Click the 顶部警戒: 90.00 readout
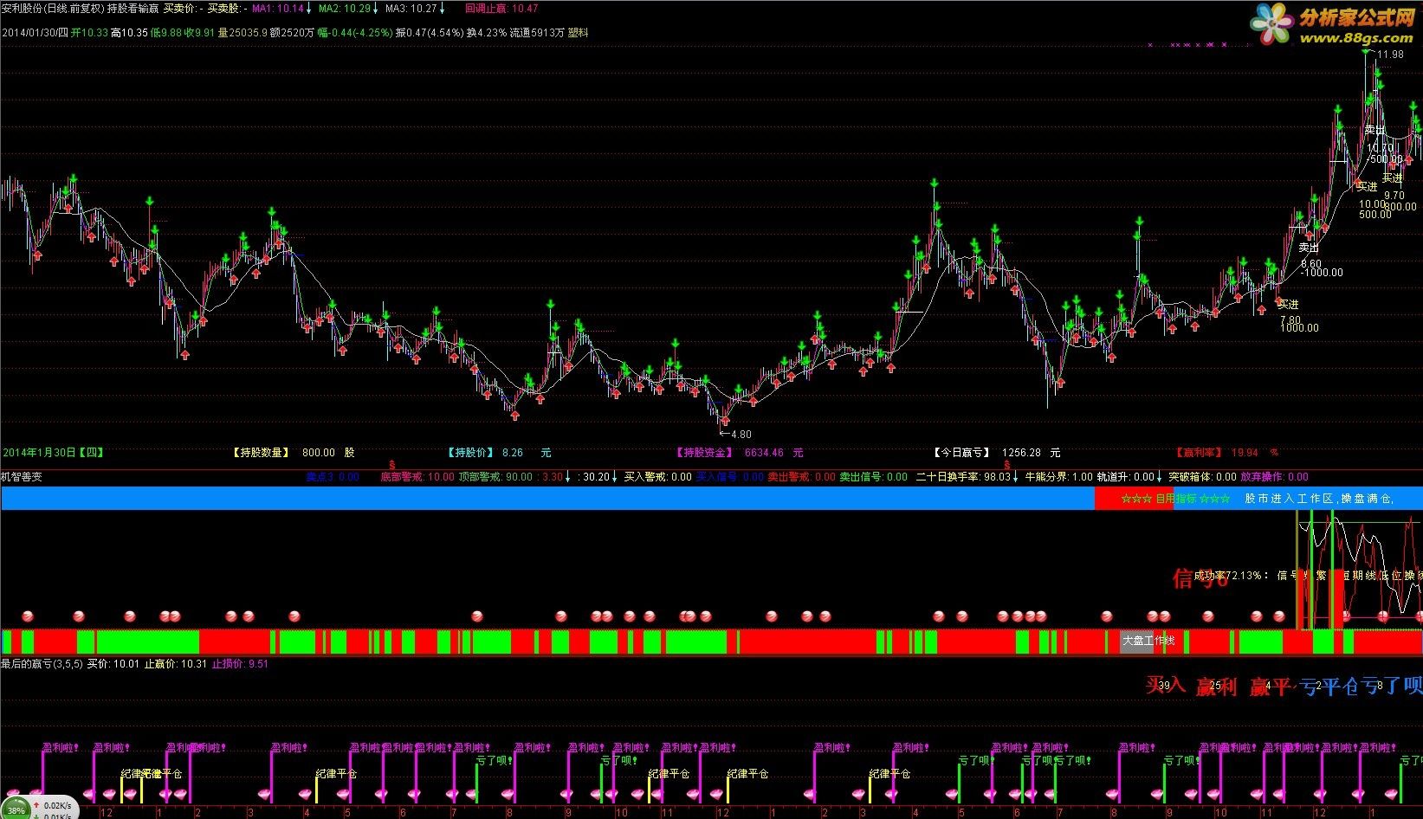The height and width of the screenshot is (819, 1423). pos(495,477)
